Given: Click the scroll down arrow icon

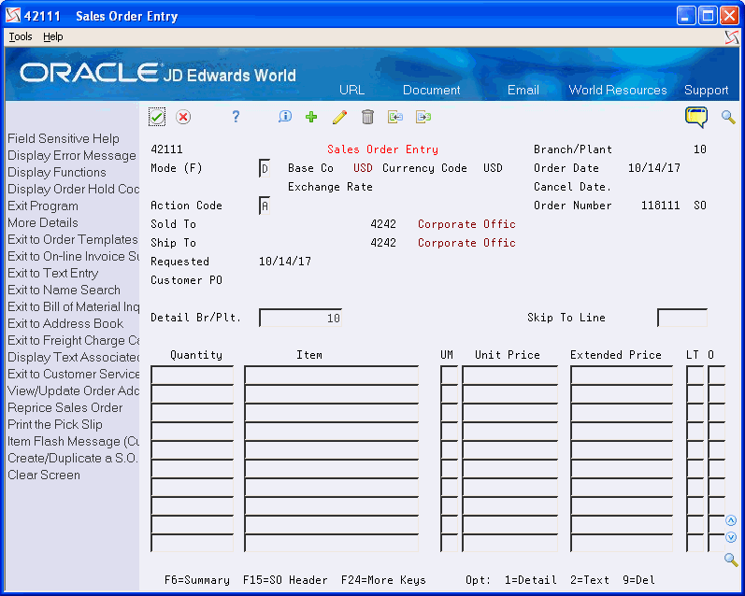Looking at the screenshot, I should tap(731, 537).
